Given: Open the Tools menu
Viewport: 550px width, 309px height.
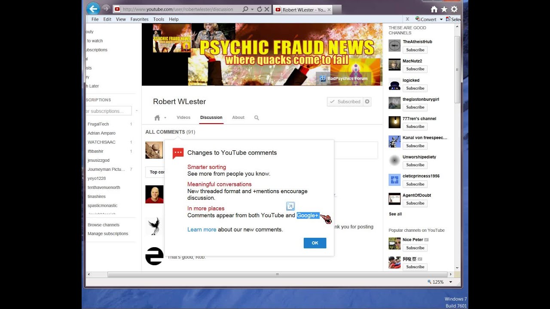Looking at the screenshot, I should pyautogui.click(x=159, y=19).
